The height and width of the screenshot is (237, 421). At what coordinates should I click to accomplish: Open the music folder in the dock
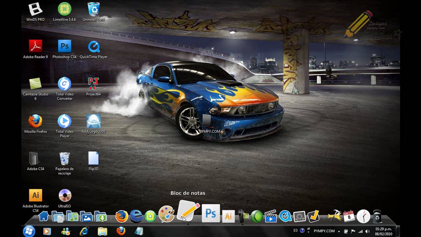[72, 216]
